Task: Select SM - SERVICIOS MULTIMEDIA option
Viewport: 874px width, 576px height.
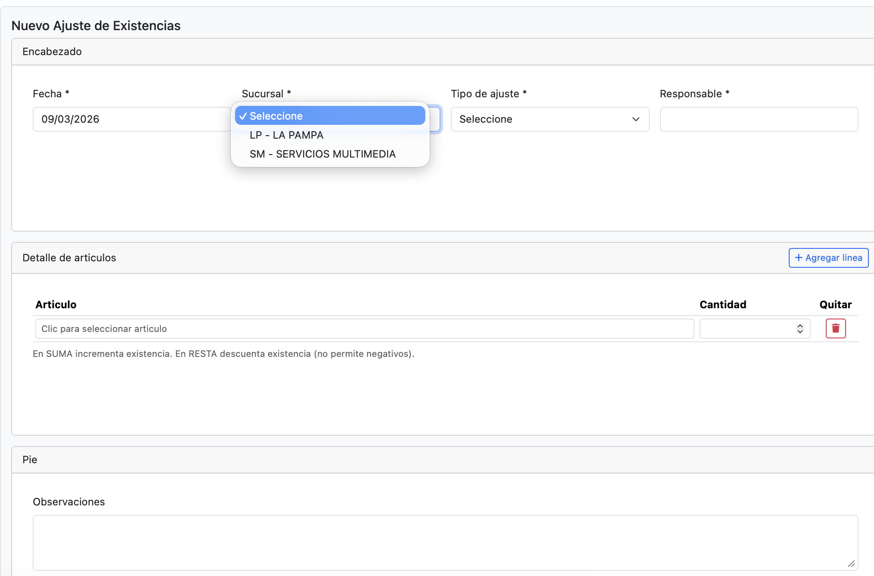Action: tap(322, 154)
